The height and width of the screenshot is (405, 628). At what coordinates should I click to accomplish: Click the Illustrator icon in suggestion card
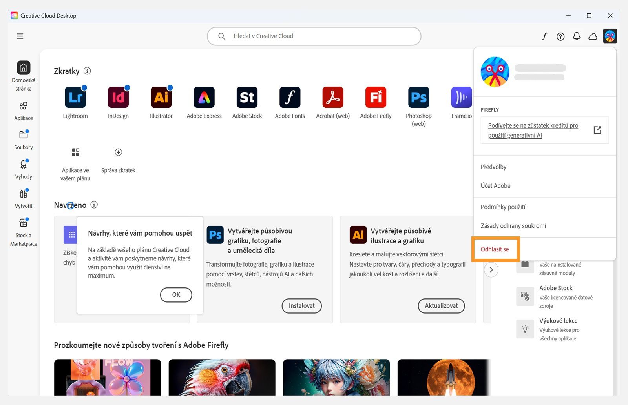click(358, 235)
